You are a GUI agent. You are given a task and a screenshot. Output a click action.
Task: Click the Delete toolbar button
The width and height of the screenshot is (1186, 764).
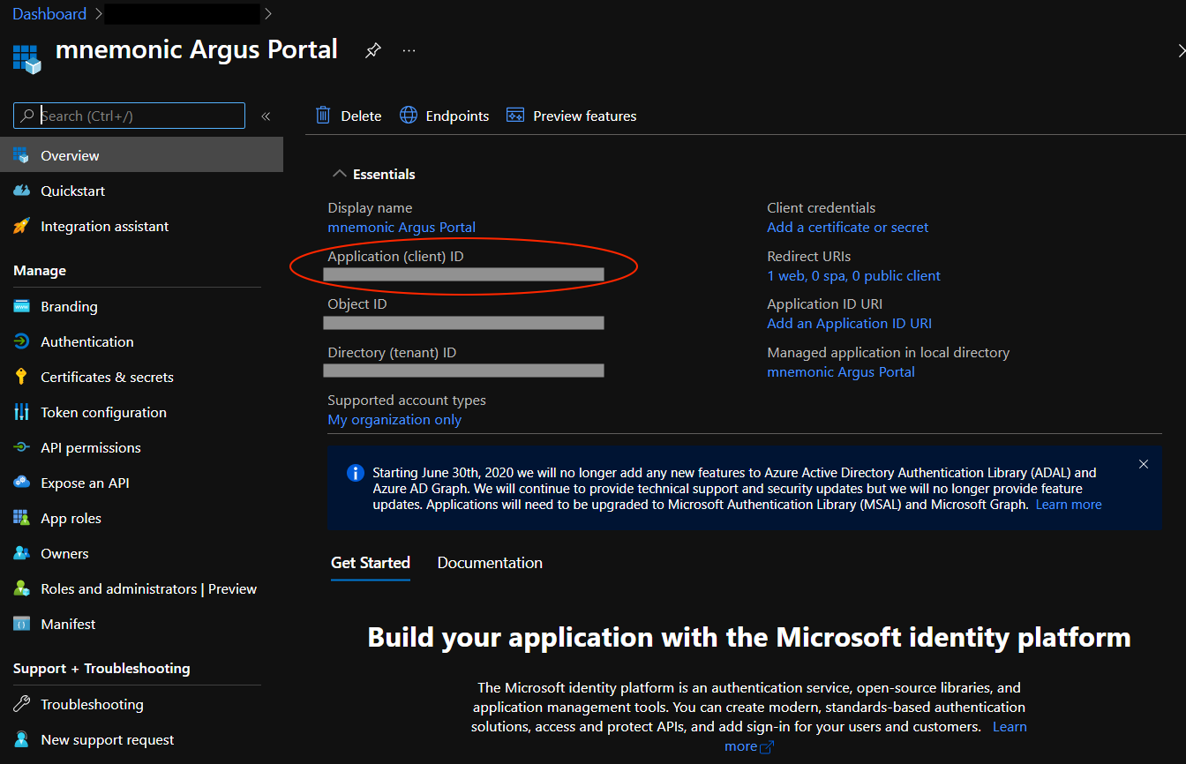tap(349, 116)
